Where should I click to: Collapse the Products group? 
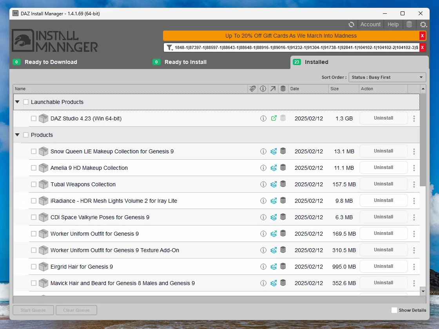tap(17, 135)
